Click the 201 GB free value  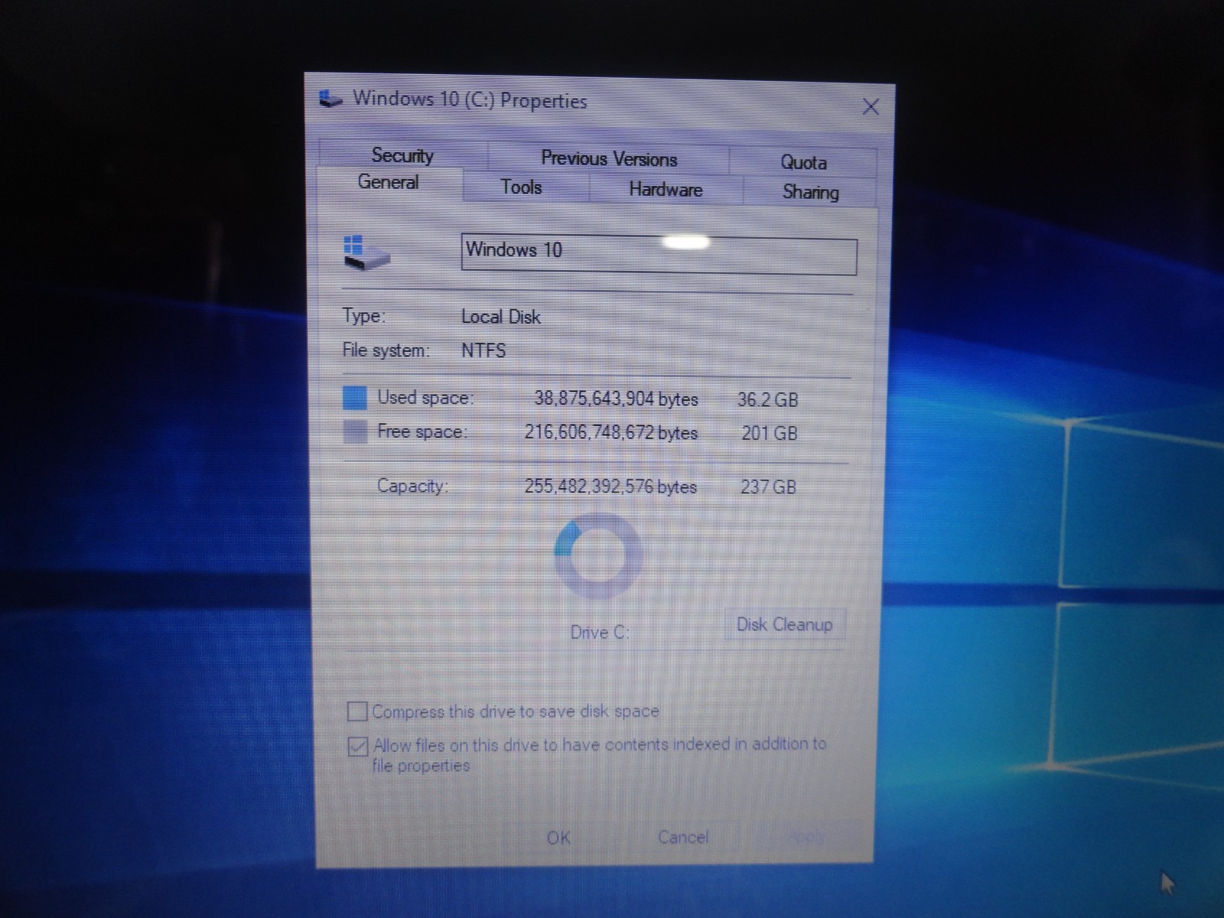[x=770, y=433]
